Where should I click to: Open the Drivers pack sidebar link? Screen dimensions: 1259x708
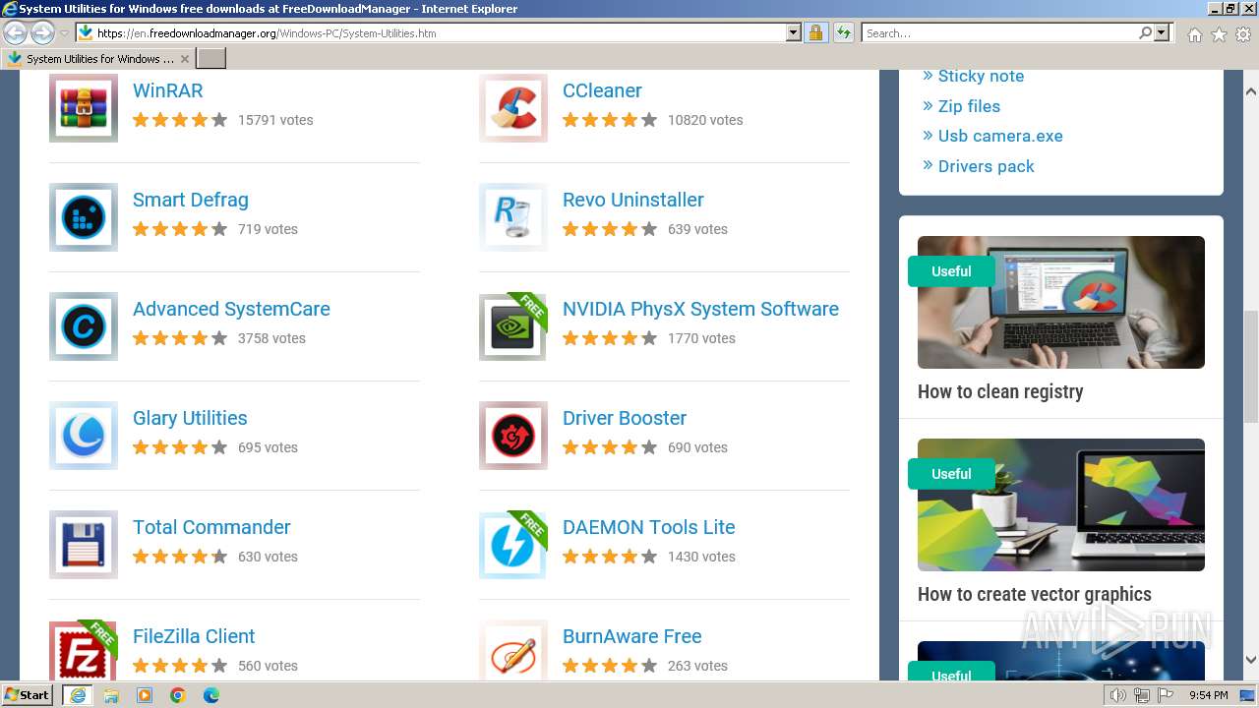(986, 166)
